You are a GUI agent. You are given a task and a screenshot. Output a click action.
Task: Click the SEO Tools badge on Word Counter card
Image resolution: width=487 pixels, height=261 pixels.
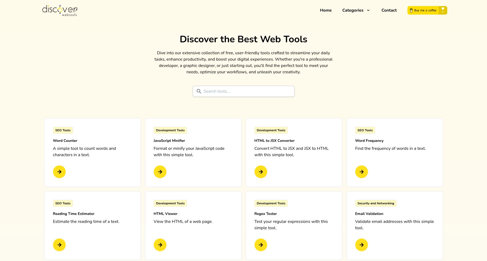point(63,130)
